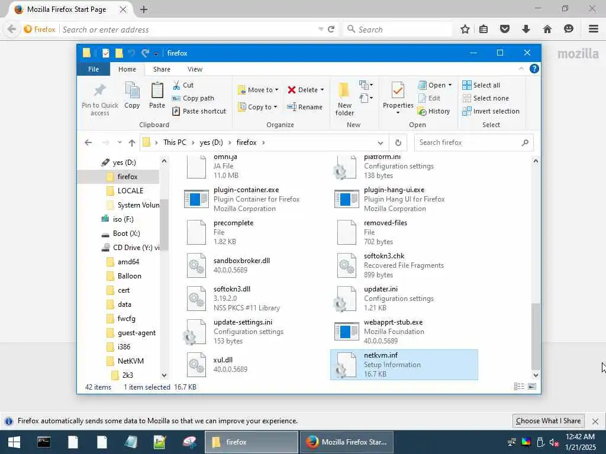Switch to details view layout icon
This screenshot has height=454, width=606.
[519, 387]
